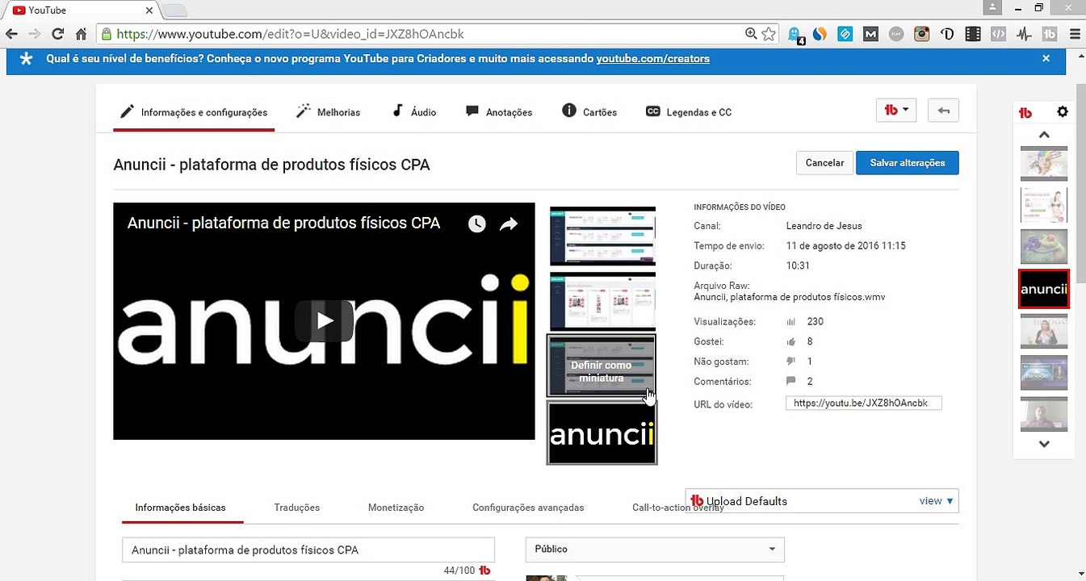
Task: Click the zoom magnifier in address bar
Action: pos(751,34)
